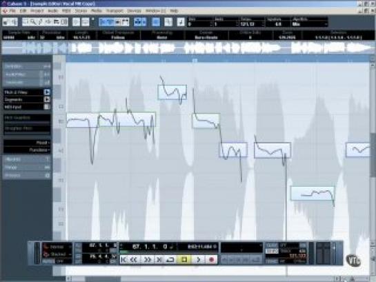
Task: Click the Stop button in transport panel
Action: [184, 259]
